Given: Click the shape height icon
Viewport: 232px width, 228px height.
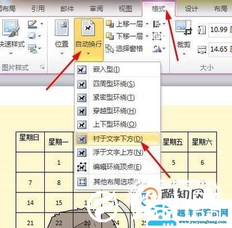Looking at the screenshot, I should point(202,30).
